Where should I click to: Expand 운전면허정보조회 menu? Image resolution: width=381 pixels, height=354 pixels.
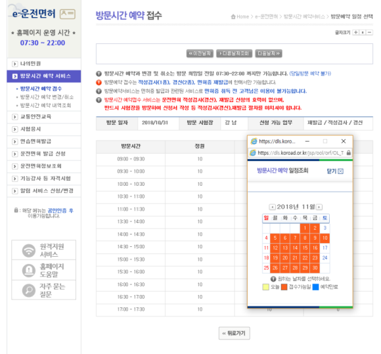(44, 166)
